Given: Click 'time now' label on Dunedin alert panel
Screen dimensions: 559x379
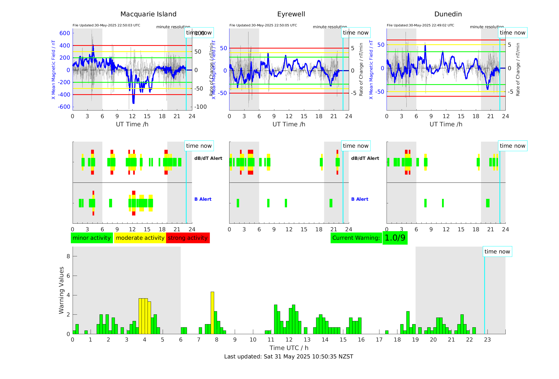Looking at the screenshot, I should [512, 146].
